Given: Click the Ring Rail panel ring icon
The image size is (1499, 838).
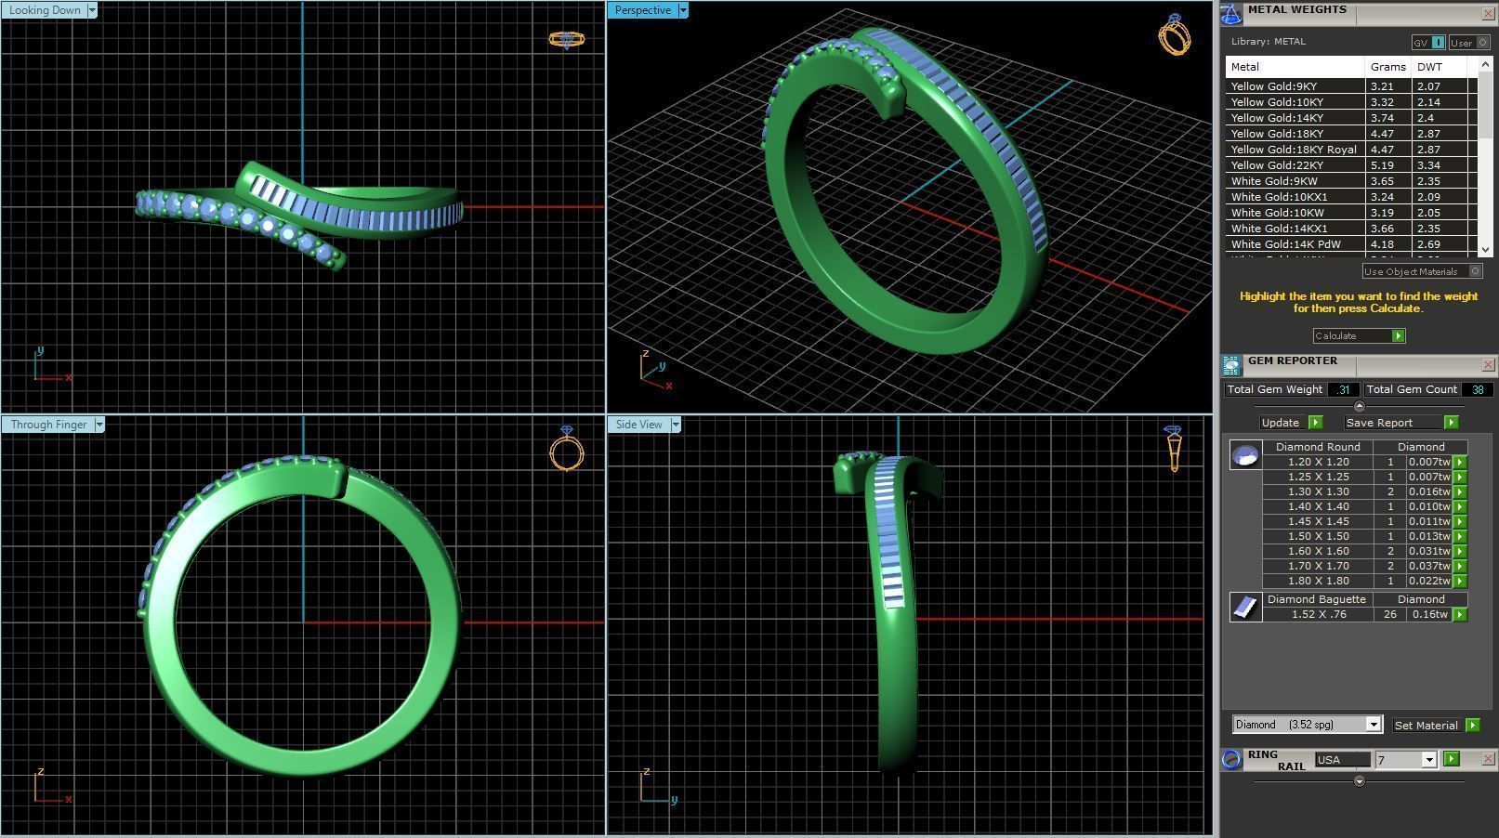Looking at the screenshot, I should (x=1231, y=760).
